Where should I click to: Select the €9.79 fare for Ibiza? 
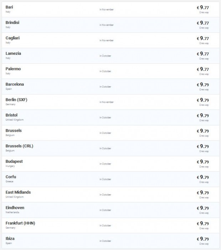pyautogui.click(x=203, y=239)
